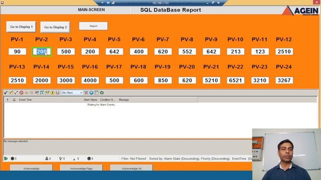
Task: Click the MAIN-SCREEN header label
Action: click(91, 10)
